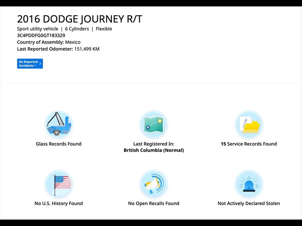Viewport: 302px width, 226px height.
Task: Click No Open Recalls Found label
Action: tap(154, 203)
